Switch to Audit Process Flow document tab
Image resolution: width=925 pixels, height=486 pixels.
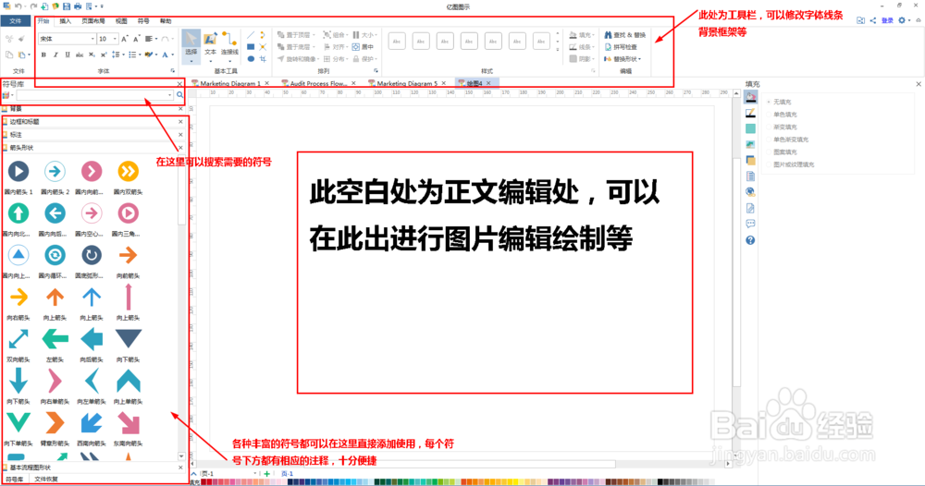click(318, 83)
